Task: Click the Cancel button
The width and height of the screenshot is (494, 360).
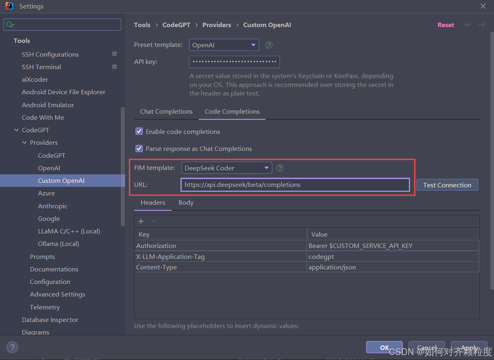Action: [x=427, y=347]
